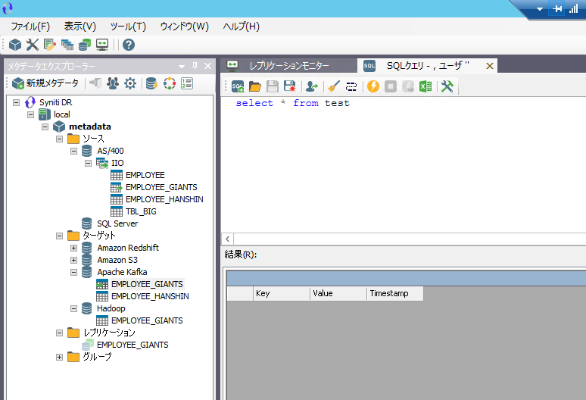The width and height of the screenshot is (586, 400).
Task: Click the edit script pencil icon in main toolbar
Action: [50, 45]
